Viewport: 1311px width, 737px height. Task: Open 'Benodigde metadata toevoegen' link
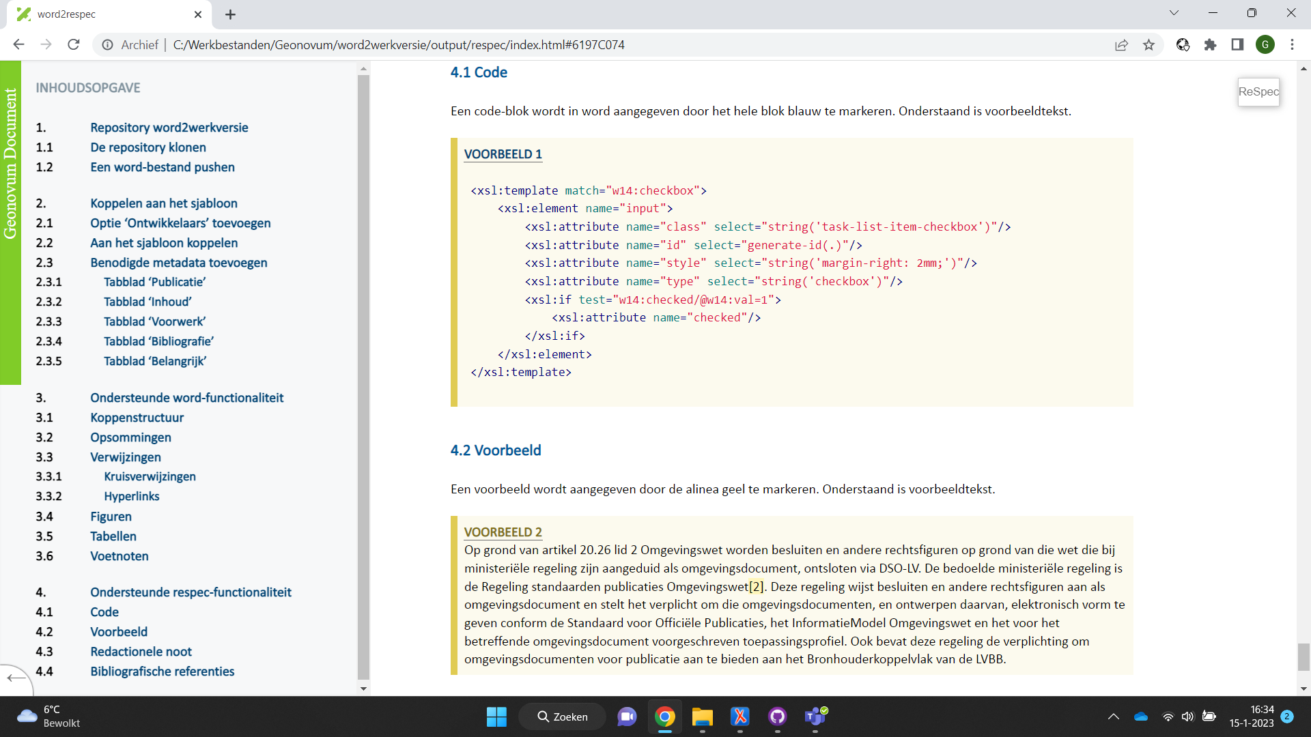(179, 263)
